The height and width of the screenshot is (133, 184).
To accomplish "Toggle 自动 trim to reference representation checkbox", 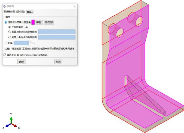I will (5, 55).
